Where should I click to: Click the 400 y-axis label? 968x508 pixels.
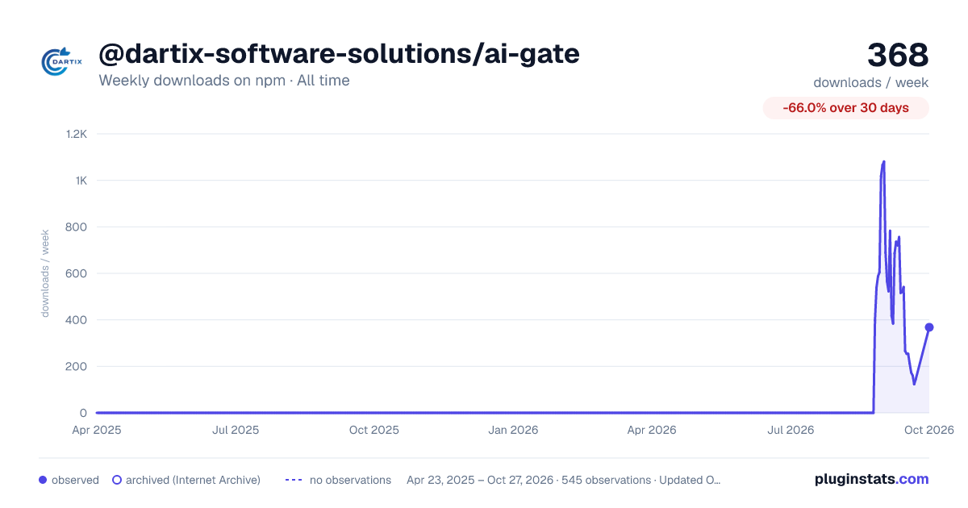[77, 320]
